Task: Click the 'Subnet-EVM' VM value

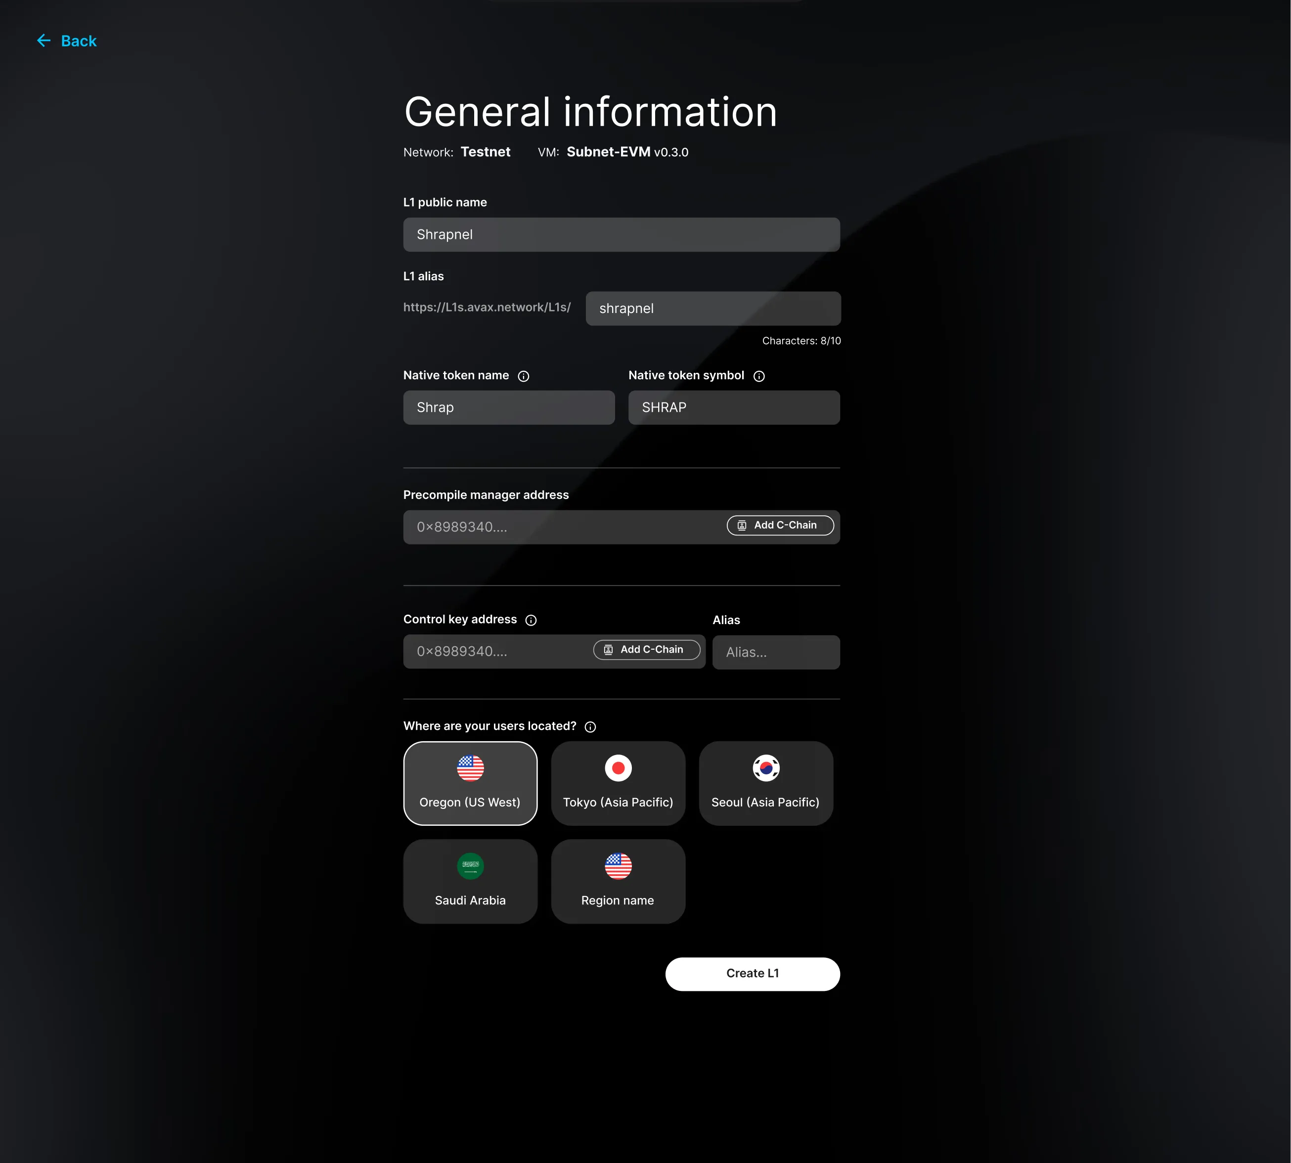Action: coord(609,152)
